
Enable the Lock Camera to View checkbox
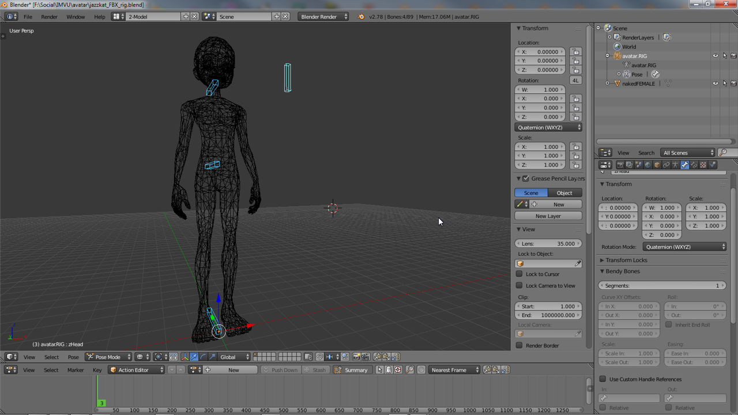[x=518, y=285]
